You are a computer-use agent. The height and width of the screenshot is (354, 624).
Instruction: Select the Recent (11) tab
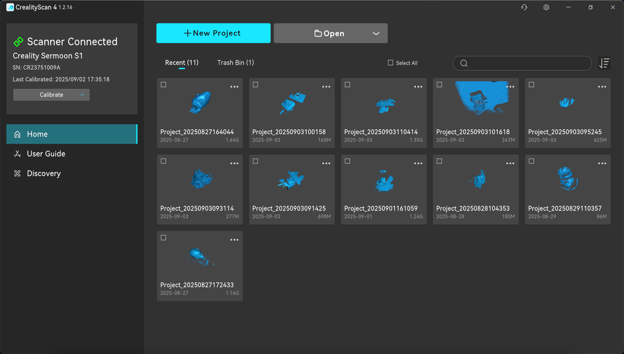pyautogui.click(x=181, y=62)
